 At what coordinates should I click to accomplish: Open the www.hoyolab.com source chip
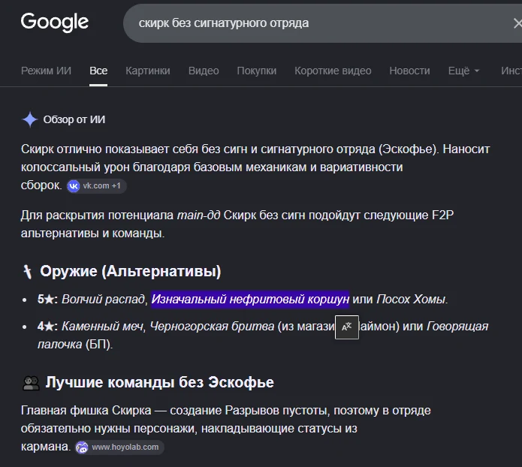tap(119, 447)
